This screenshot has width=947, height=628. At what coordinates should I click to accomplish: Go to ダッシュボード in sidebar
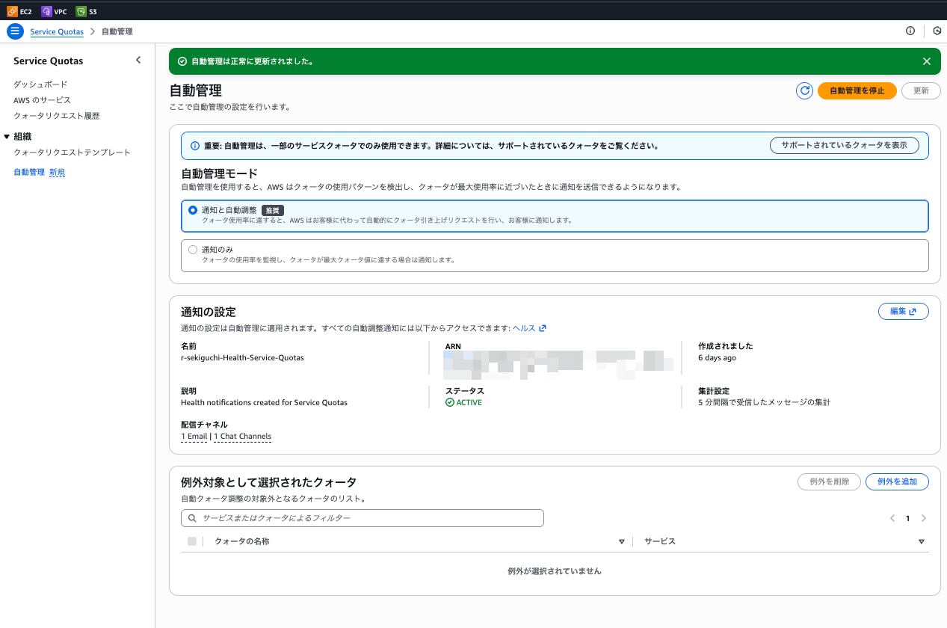(40, 84)
